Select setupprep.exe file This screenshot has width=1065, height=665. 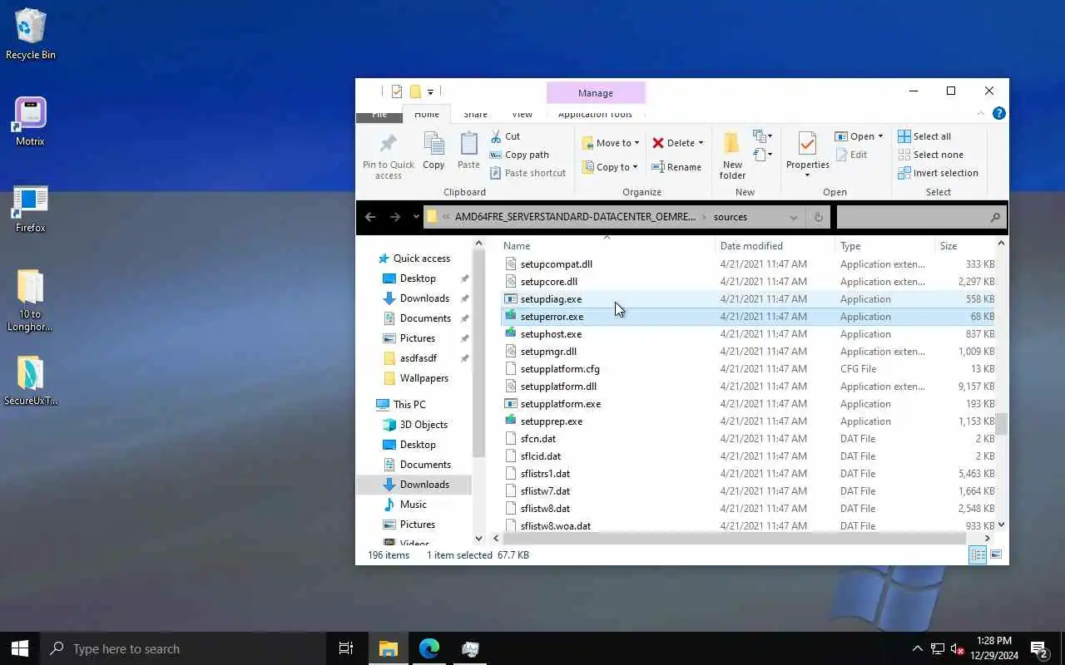[x=551, y=421]
